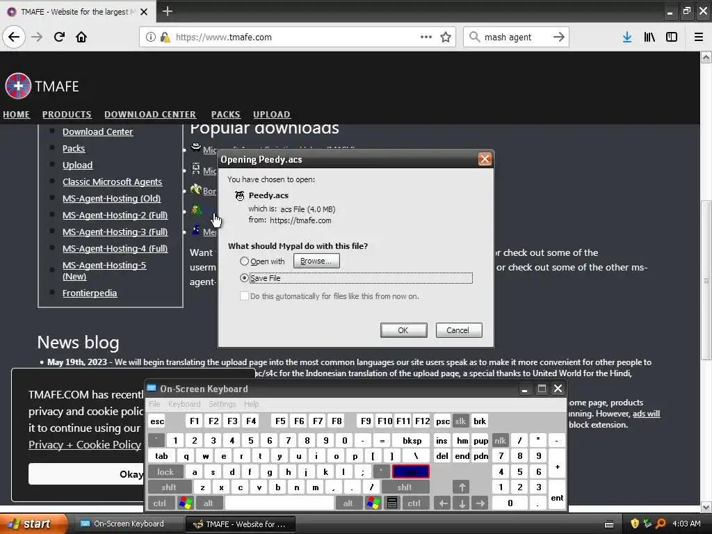The width and height of the screenshot is (712, 534).
Task: Go back with the browser back arrow
Action: tap(14, 37)
